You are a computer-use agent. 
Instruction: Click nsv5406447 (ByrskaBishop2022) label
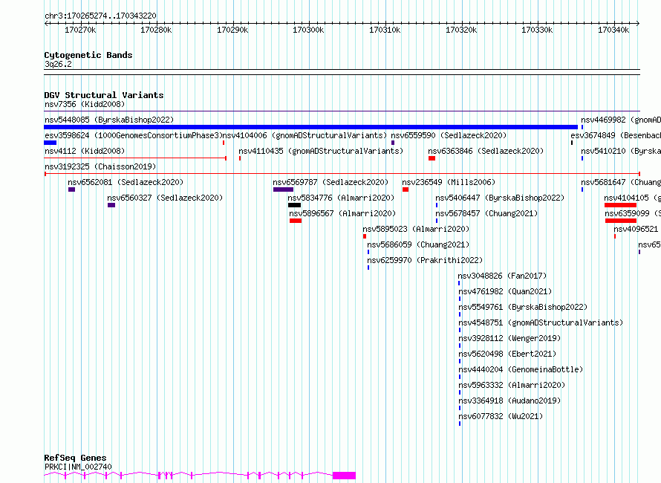click(x=500, y=198)
